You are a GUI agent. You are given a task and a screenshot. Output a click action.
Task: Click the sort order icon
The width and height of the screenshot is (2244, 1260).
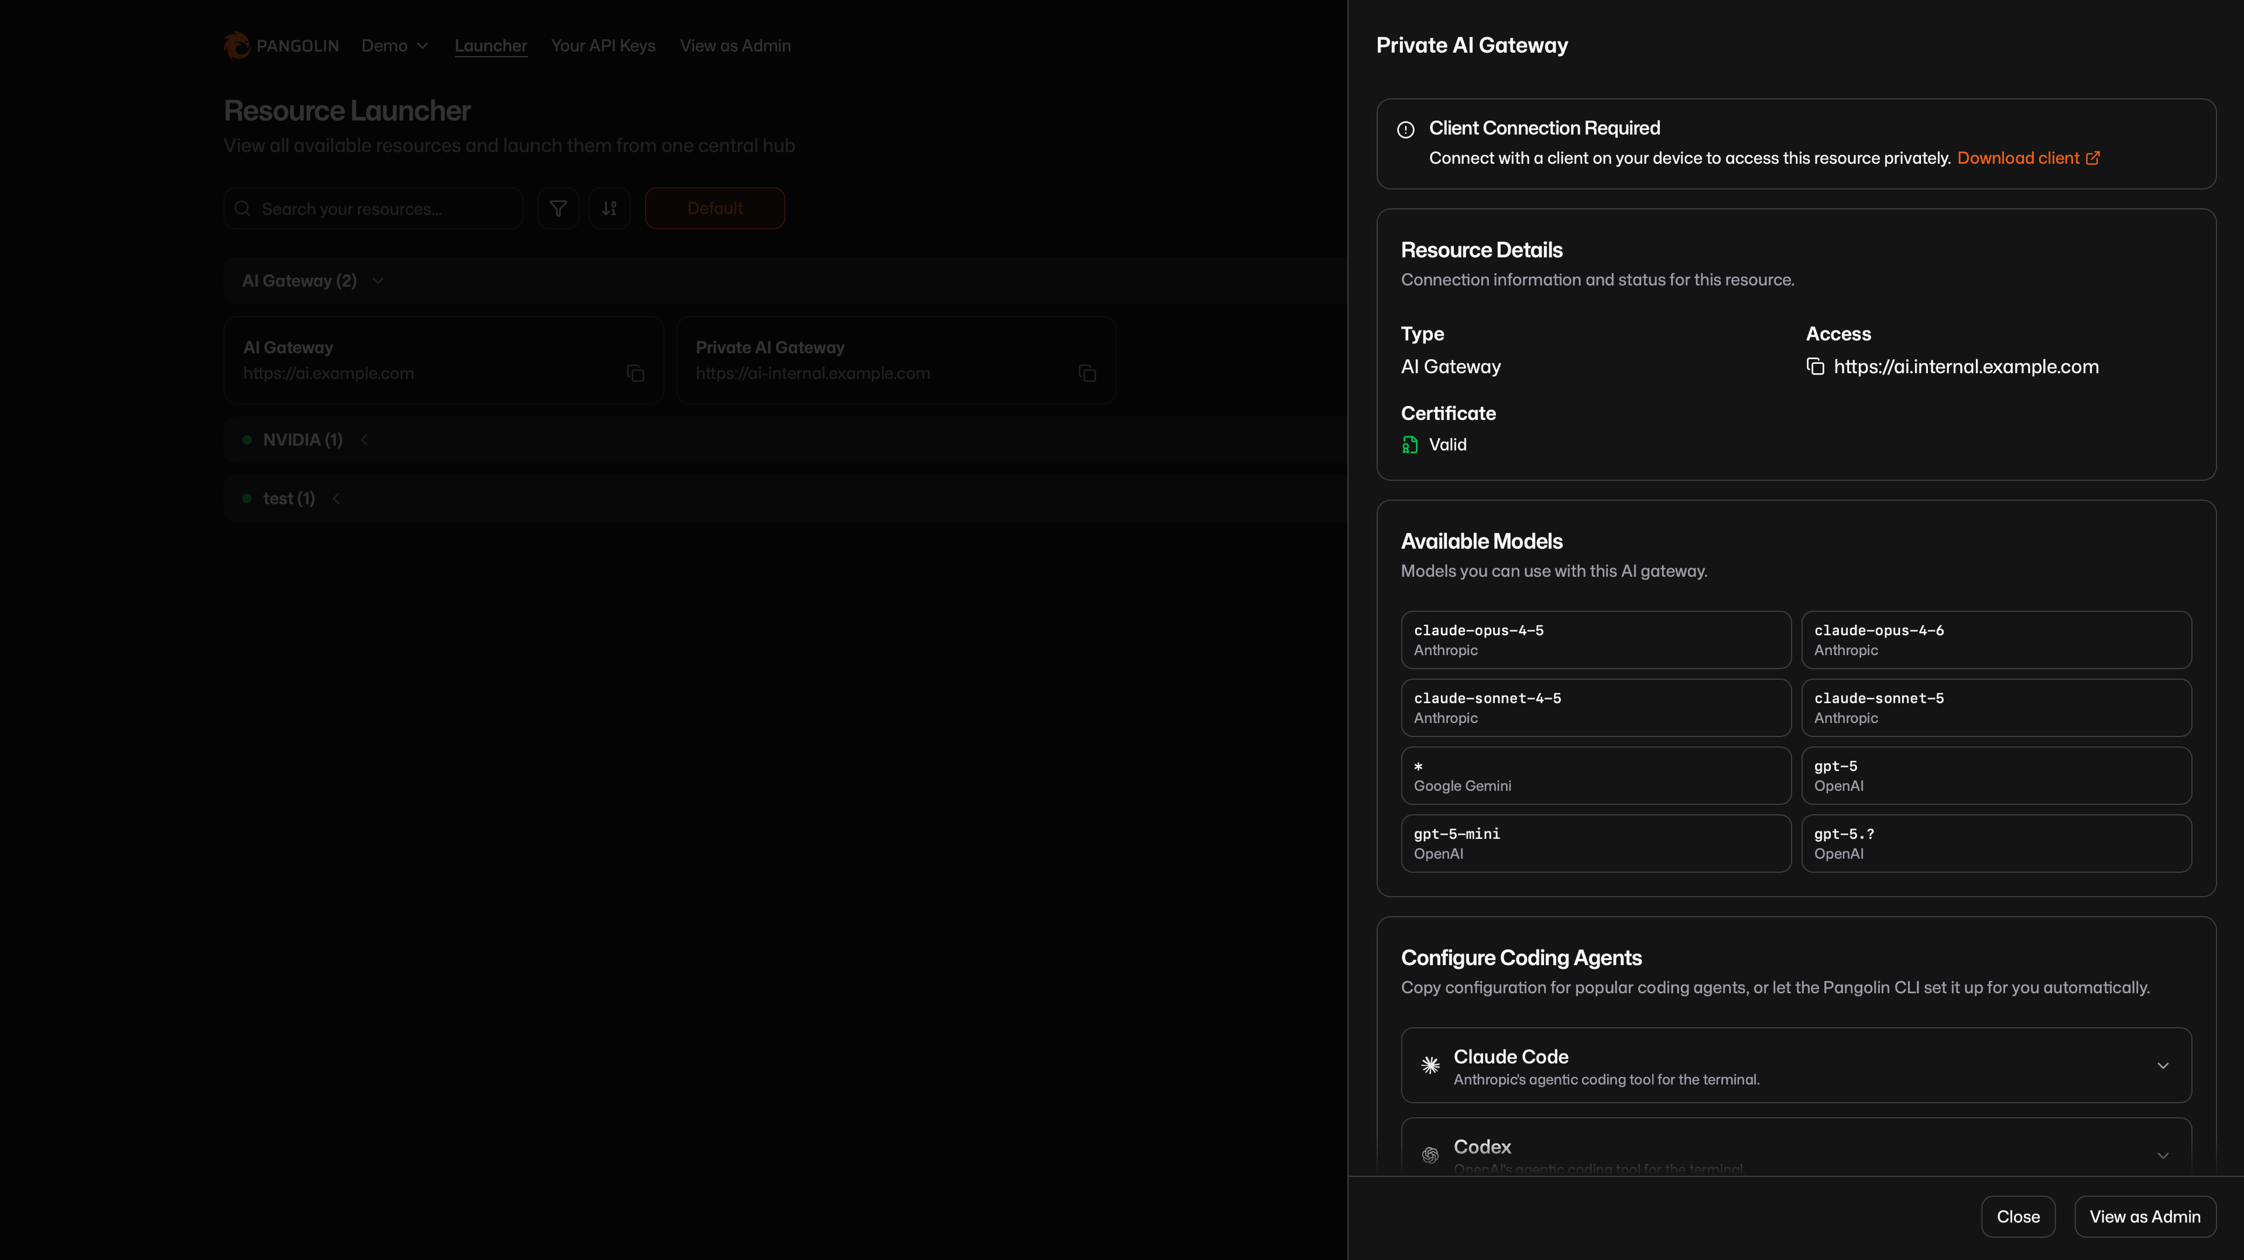point(610,208)
